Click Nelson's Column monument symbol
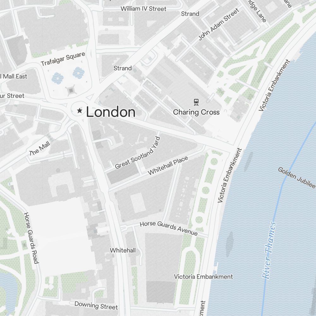 (71, 90)
